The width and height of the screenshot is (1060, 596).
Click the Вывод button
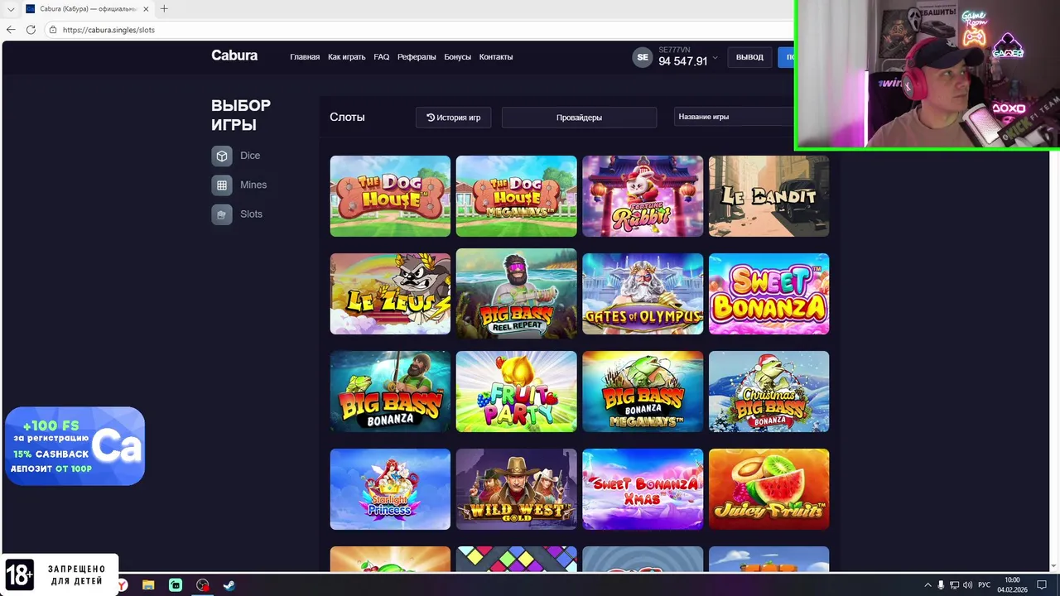[749, 57]
